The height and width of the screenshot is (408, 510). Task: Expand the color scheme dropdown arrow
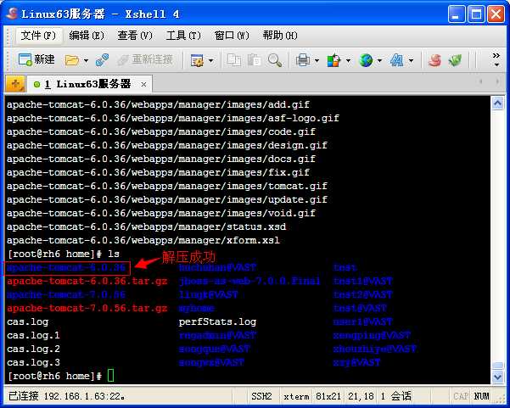click(x=348, y=60)
